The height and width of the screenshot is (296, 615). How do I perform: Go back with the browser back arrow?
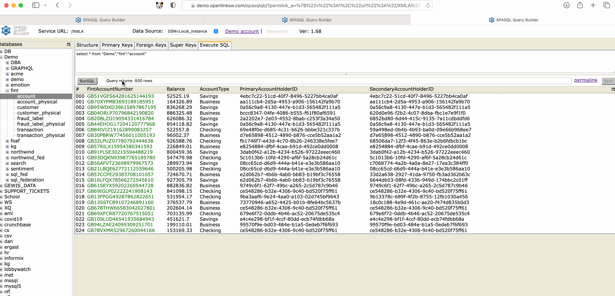tap(57, 5)
